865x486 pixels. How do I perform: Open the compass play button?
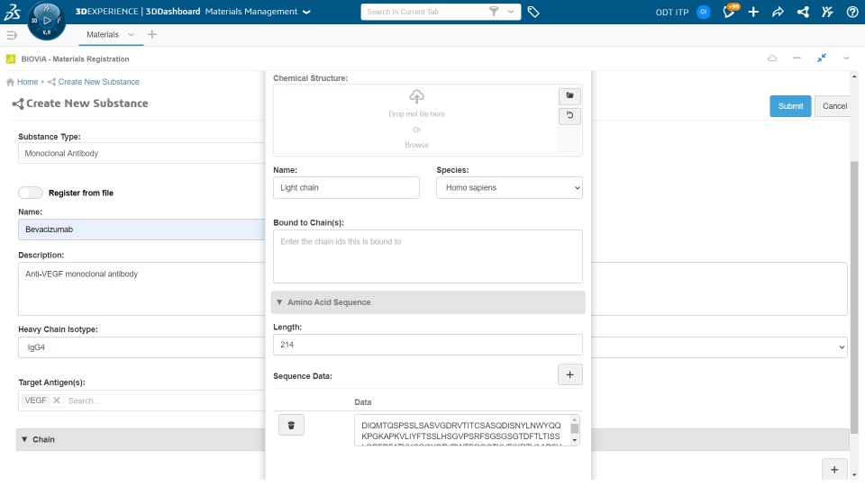click(x=47, y=21)
